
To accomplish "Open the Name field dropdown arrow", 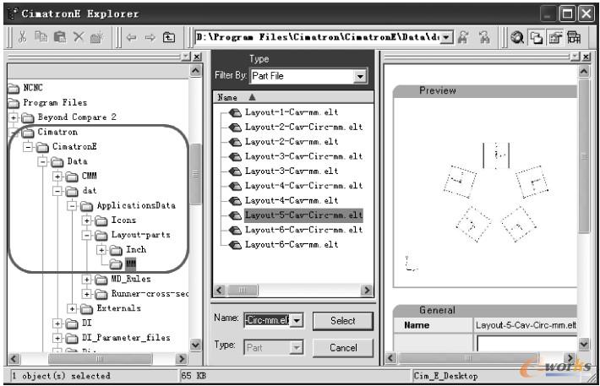I will click(297, 321).
